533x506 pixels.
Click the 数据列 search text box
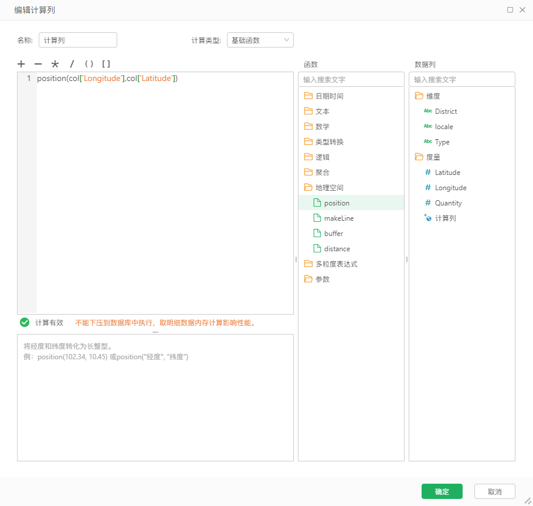462,79
